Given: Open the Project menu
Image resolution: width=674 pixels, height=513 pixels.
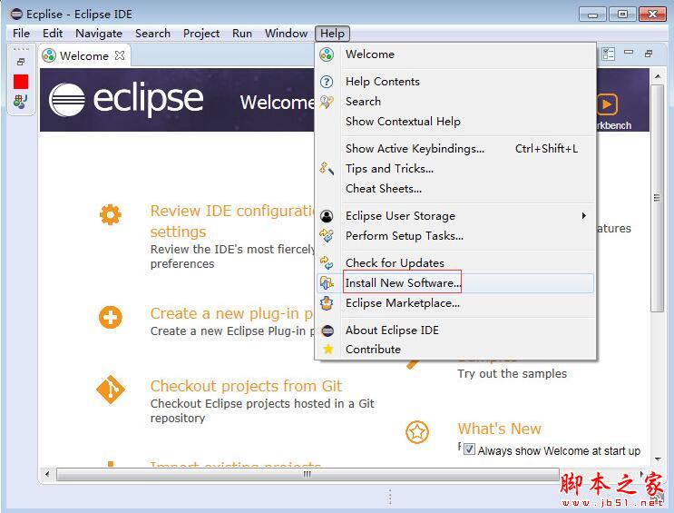Looking at the screenshot, I should pos(201,33).
